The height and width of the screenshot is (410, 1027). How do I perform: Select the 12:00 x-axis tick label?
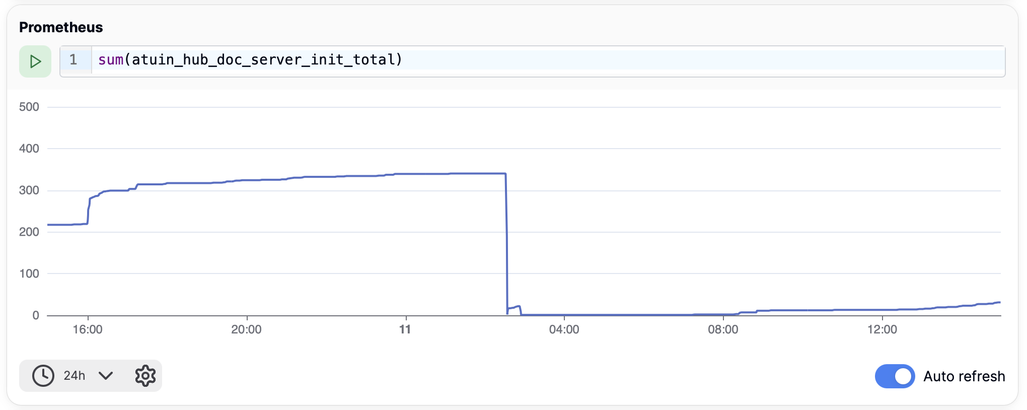pyautogui.click(x=882, y=329)
